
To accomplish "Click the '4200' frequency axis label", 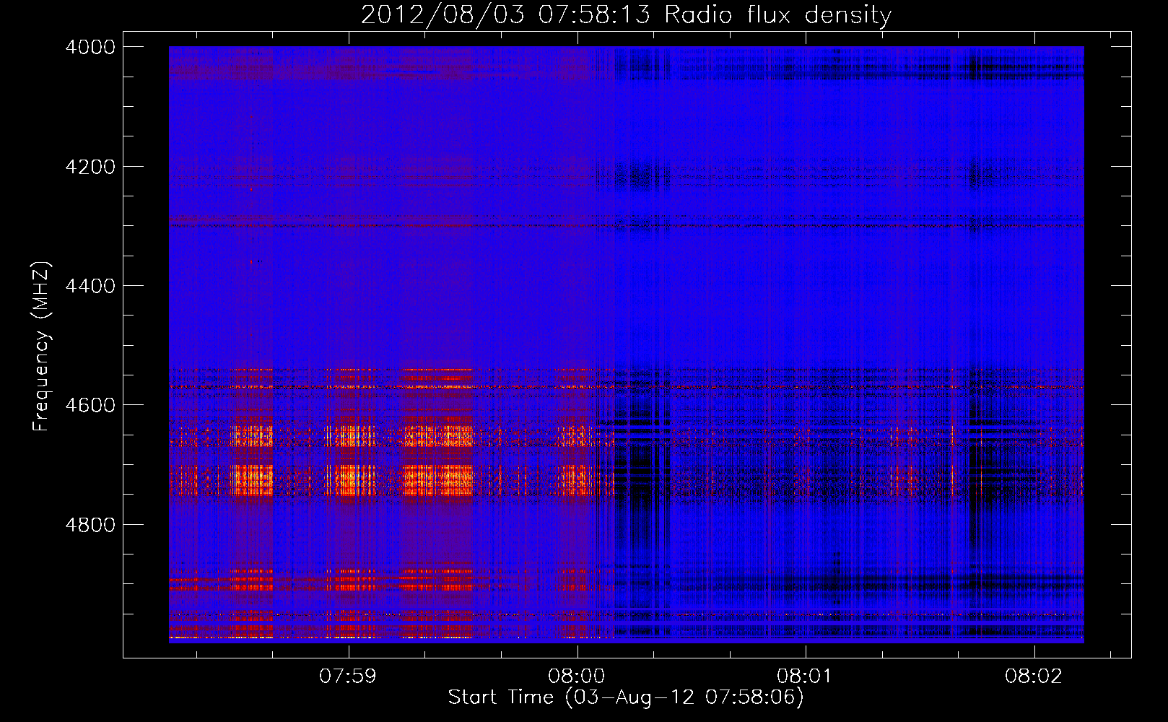I will click(x=90, y=167).
